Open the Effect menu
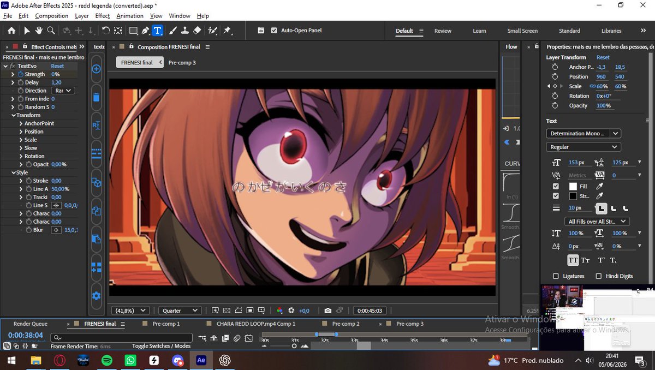 [x=102, y=16]
